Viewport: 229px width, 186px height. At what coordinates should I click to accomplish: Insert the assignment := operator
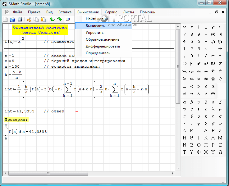tap(213, 56)
